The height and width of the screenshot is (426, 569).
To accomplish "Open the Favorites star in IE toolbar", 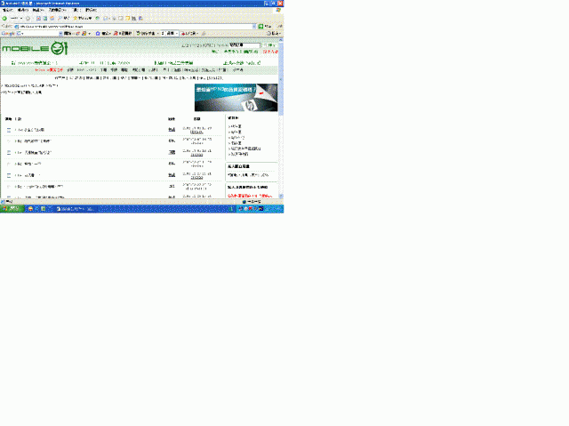I will (x=83, y=18).
